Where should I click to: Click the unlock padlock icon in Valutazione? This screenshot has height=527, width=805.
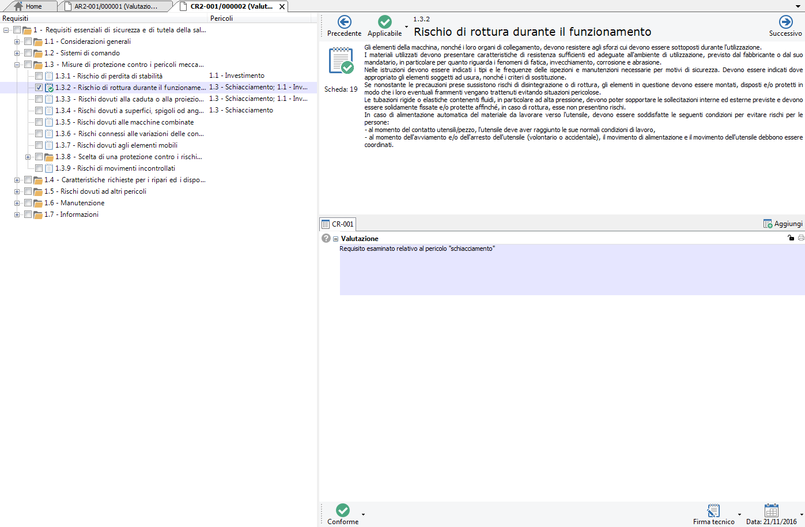click(791, 238)
